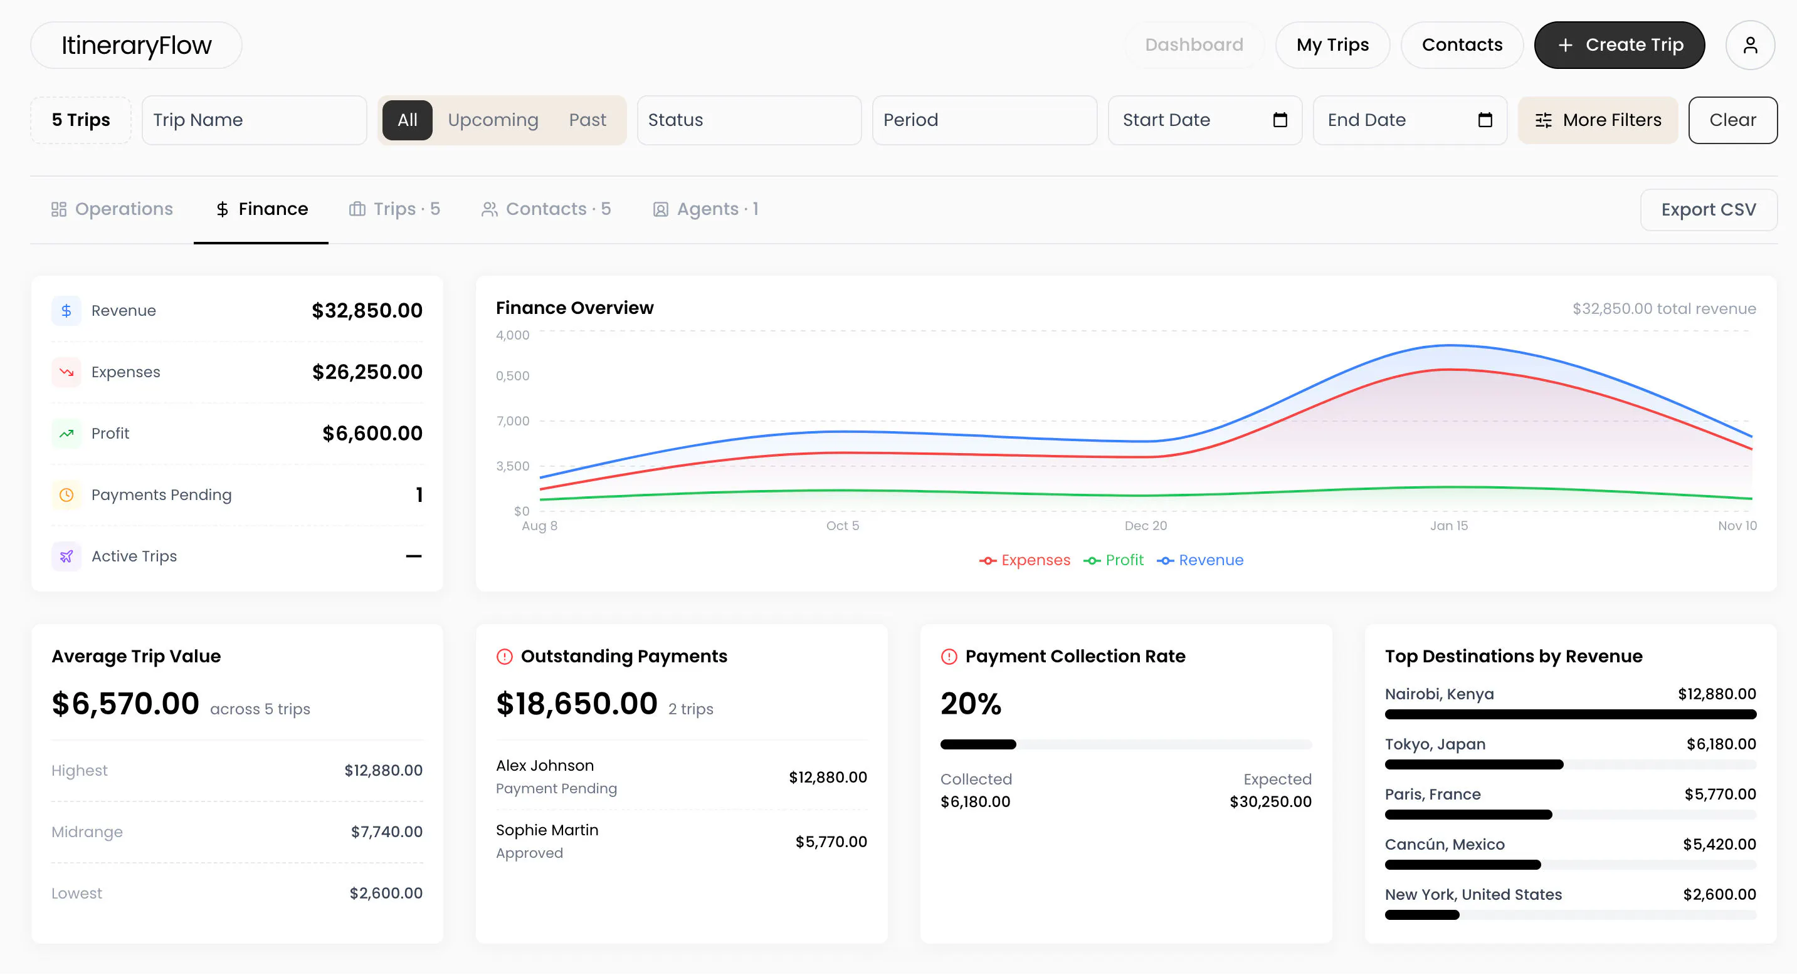Focus the Trip Name search field
The image size is (1797, 975).
click(254, 120)
